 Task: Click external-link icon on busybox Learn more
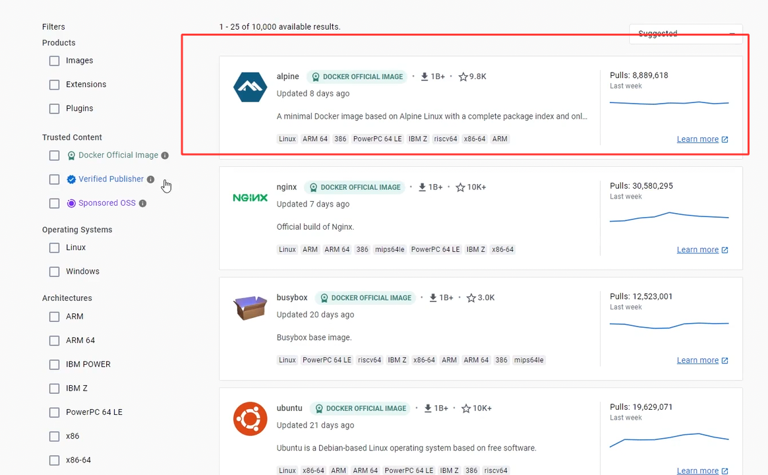725,361
